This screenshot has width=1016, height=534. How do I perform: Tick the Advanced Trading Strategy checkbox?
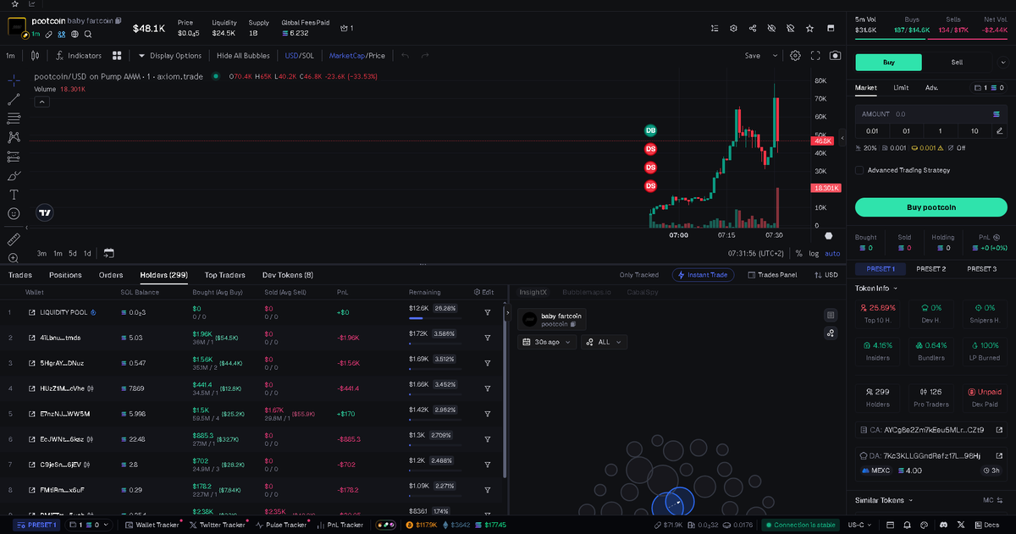point(859,170)
